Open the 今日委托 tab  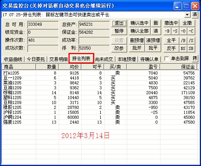point(36,59)
